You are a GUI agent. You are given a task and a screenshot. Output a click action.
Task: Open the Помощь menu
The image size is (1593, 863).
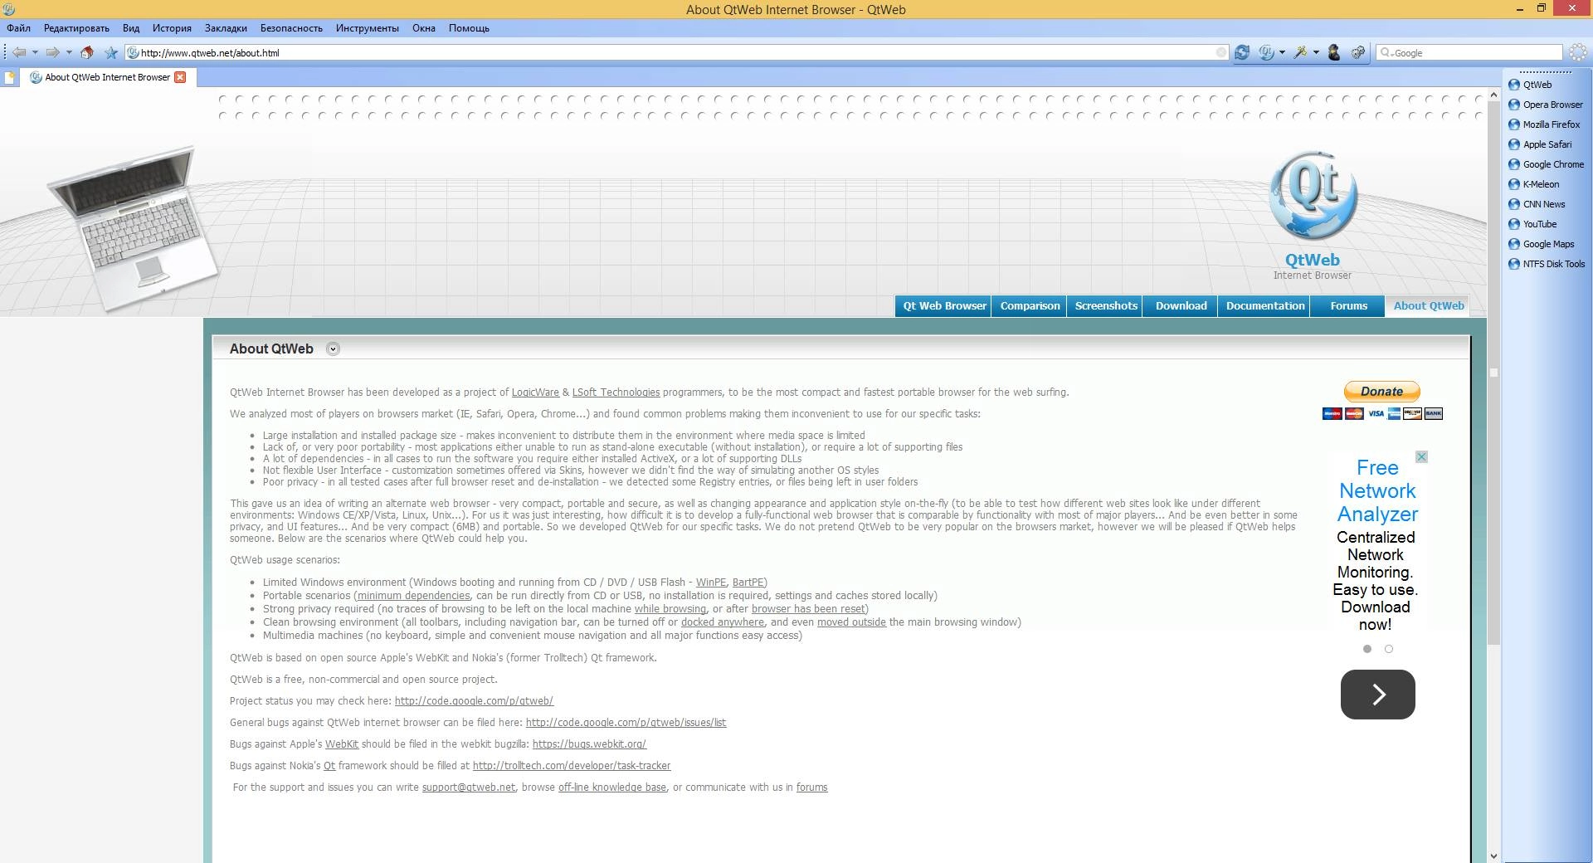pos(469,28)
